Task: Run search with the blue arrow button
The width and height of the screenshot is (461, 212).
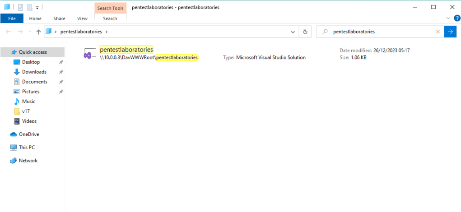Action: point(450,32)
